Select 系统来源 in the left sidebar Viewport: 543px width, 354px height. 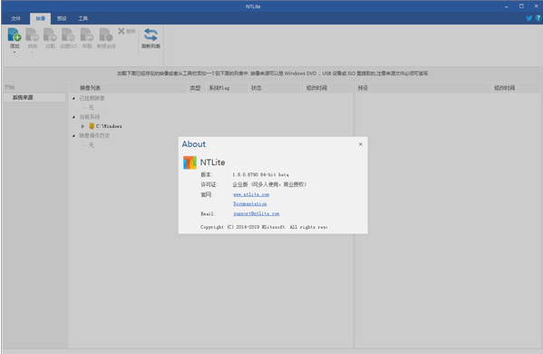pyautogui.click(x=34, y=97)
